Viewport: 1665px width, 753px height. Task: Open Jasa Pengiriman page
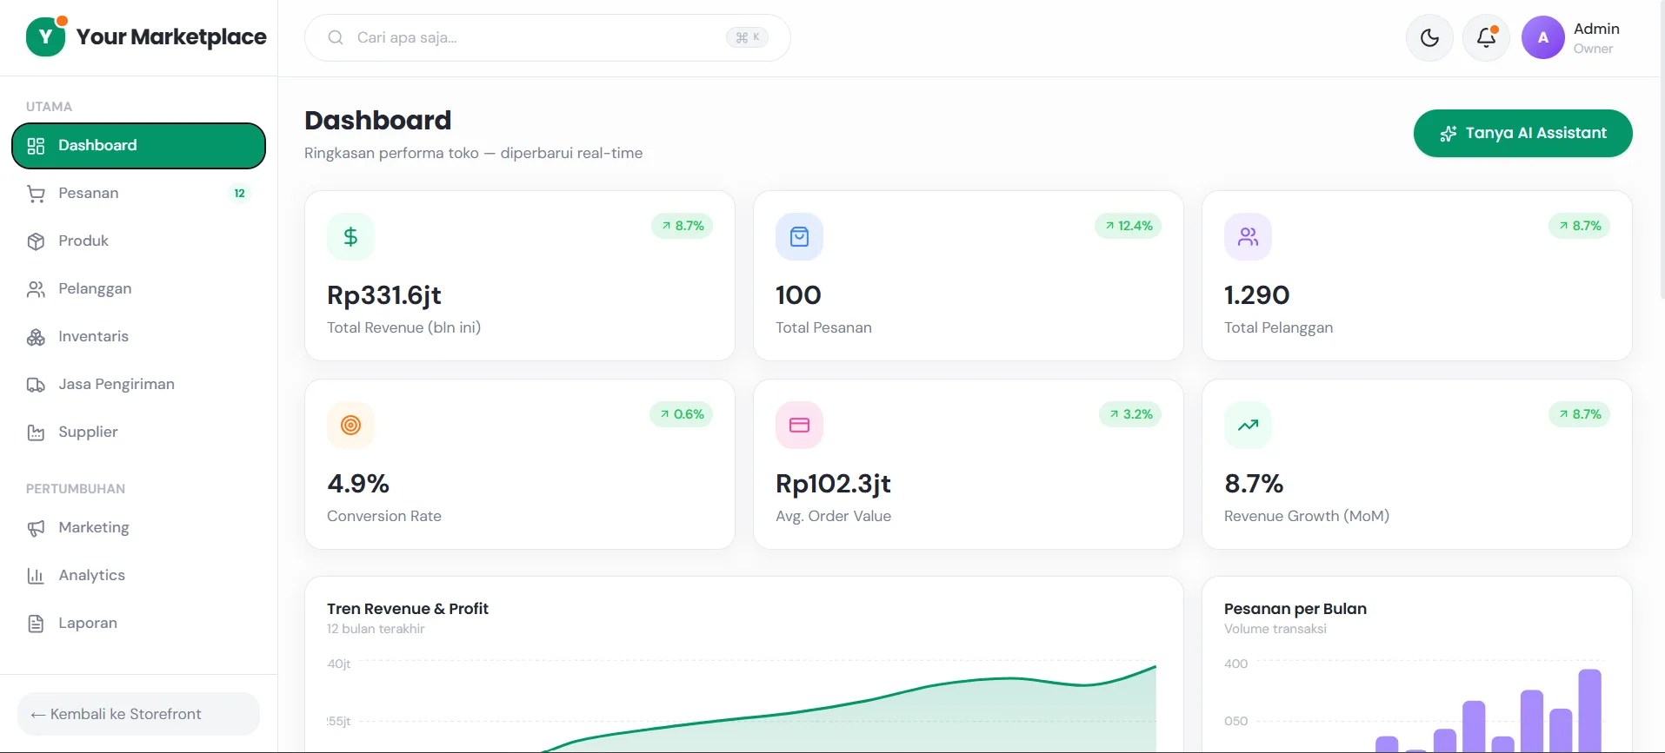[138, 385]
